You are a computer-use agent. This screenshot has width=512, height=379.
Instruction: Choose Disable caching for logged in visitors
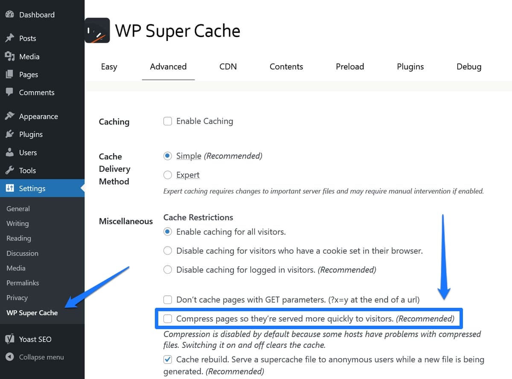click(168, 269)
